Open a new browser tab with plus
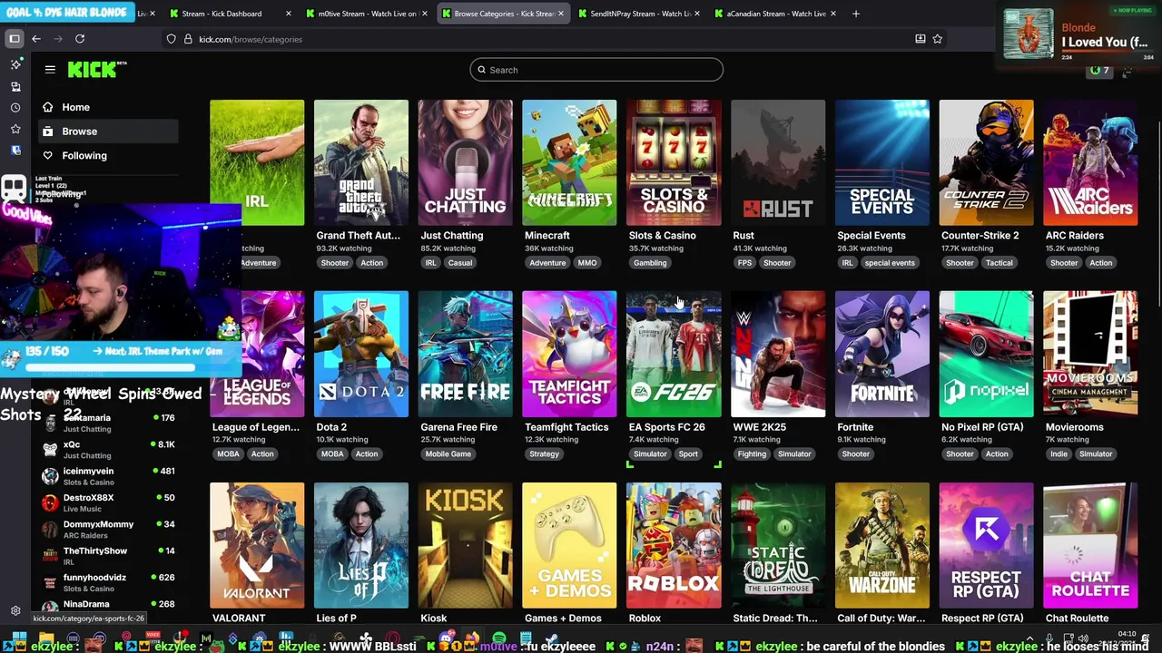This screenshot has height=653, width=1162. pos(856,14)
